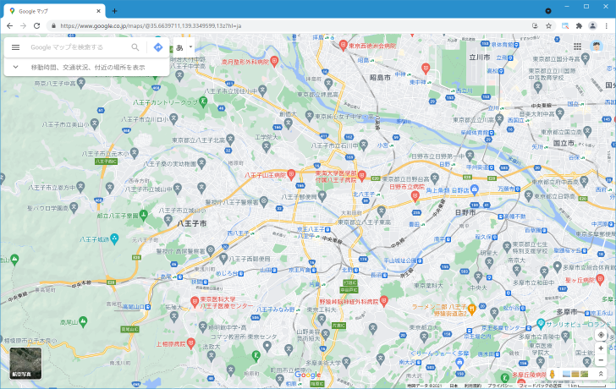
Task: Open the Chrome profile icon
Action: pos(592,26)
